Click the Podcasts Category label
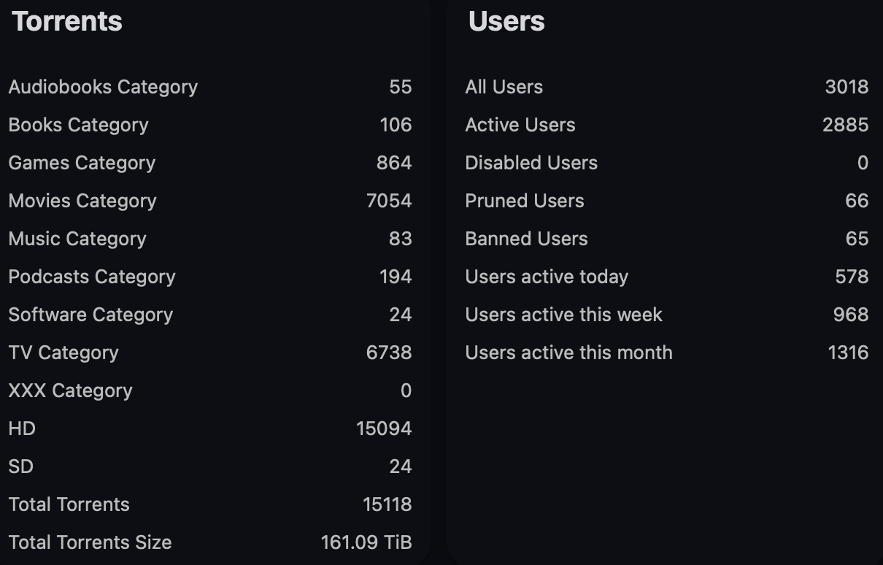The width and height of the screenshot is (883, 565). [92, 277]
